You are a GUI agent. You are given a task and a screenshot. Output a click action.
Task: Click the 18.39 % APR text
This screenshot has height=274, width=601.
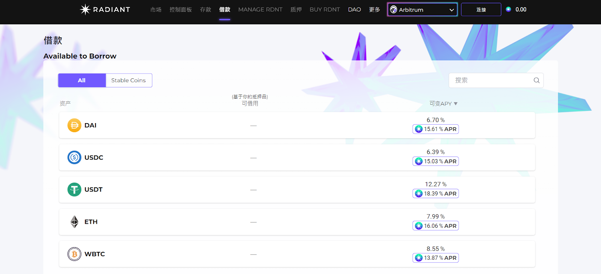(x=440, y=194)
